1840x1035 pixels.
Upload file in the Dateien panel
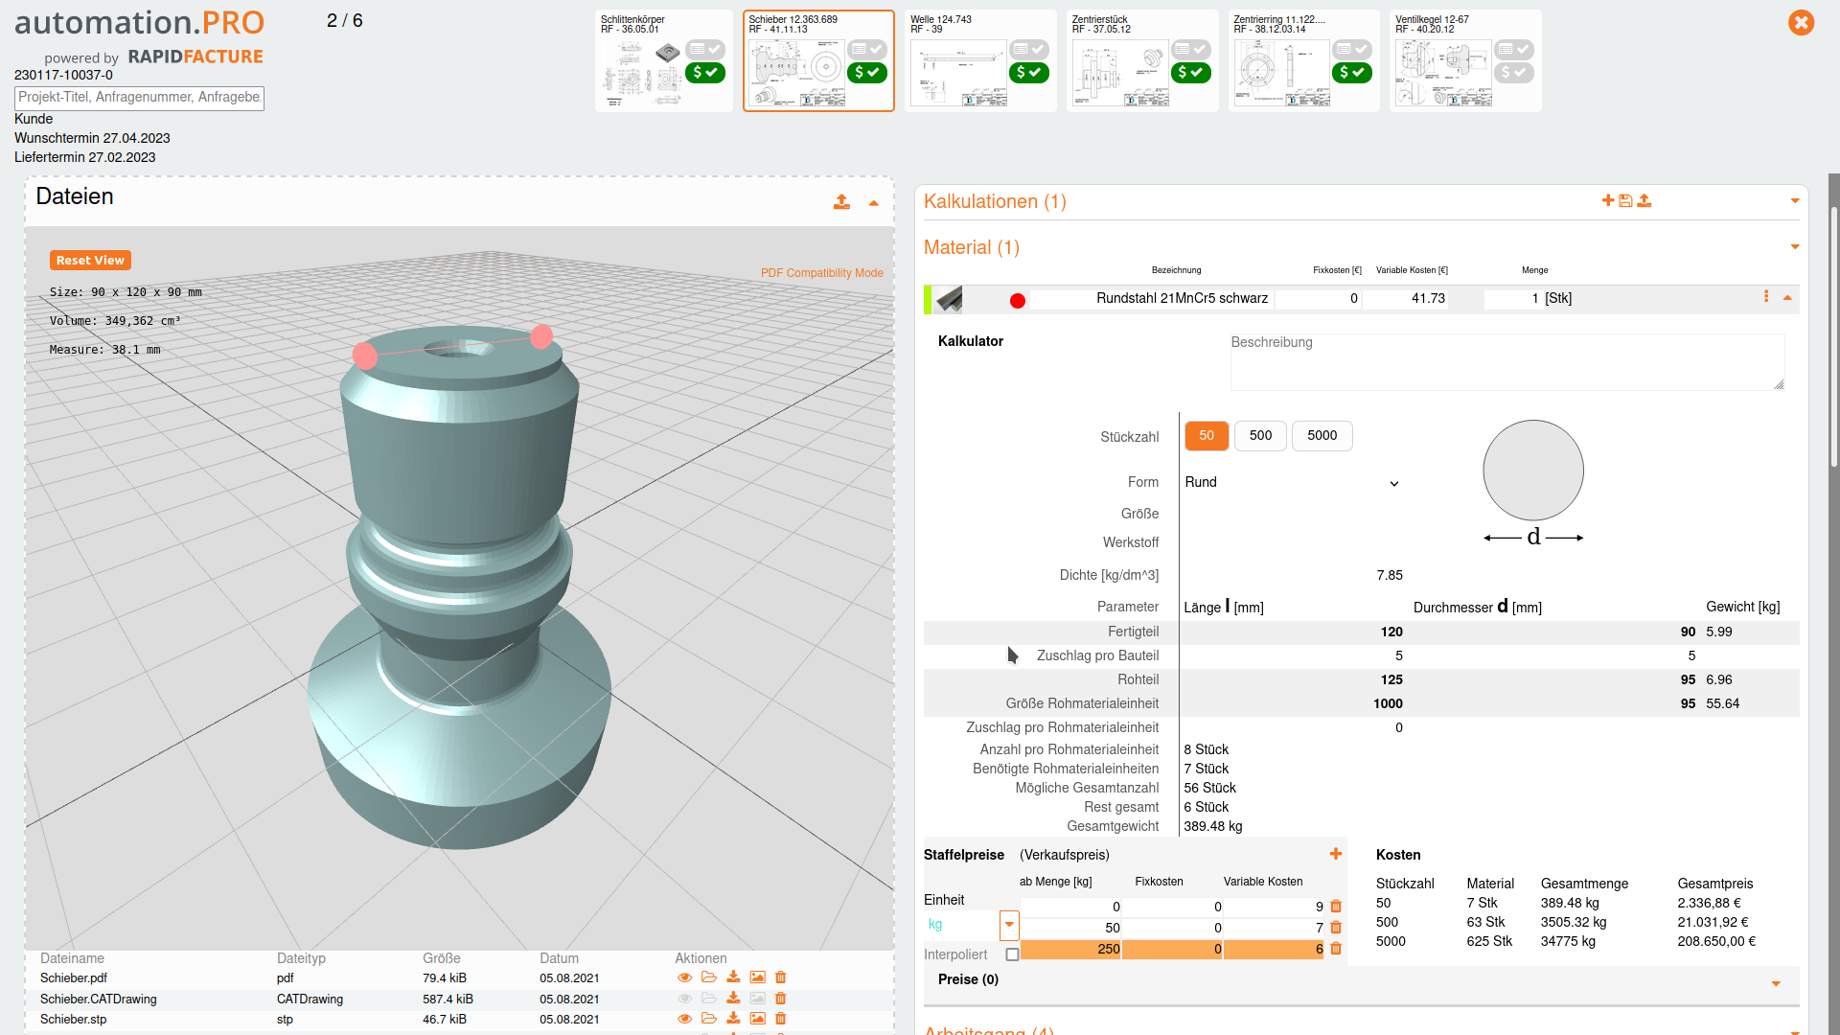click(x=841, y=202)
